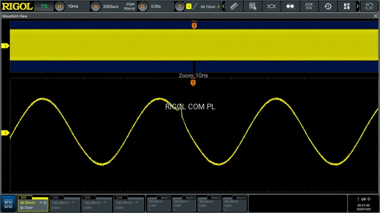Select channel 1 ground marker in zoom view

pos(5,133)
